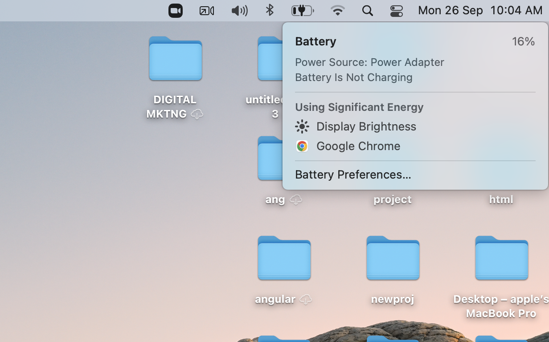Open the DIGITAL MKTNG folder

pos(175,58)
